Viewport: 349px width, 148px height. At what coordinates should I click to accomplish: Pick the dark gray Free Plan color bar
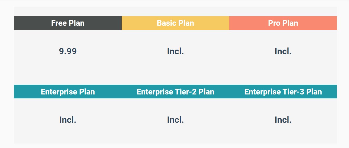pos(68,23)
